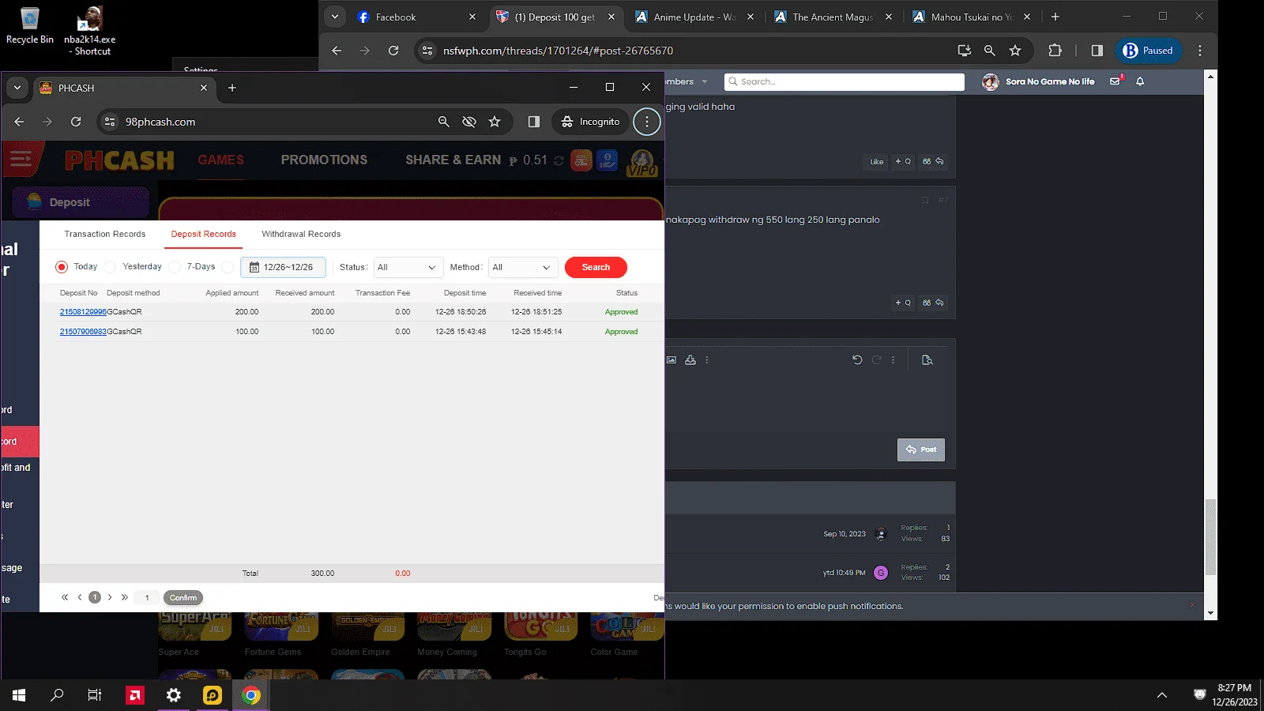The width and height of the screenshot is (1264, 711).
Task: Open forum alerts bell icon
Action: click(x=1140, y=81)
